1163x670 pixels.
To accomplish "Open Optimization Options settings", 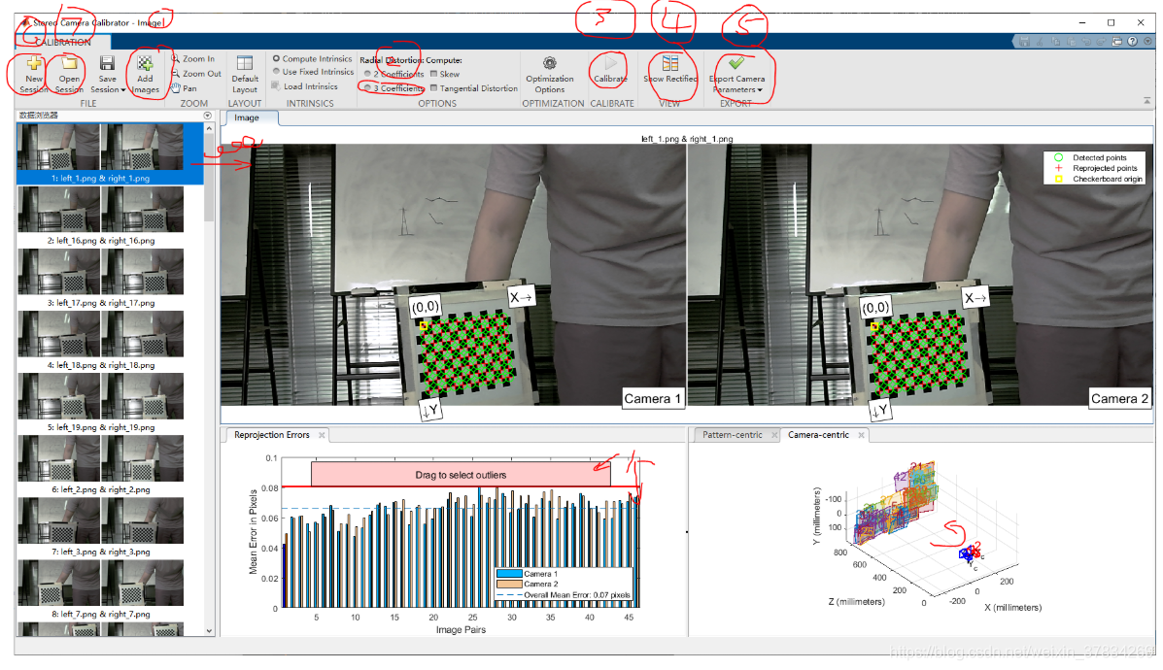I will pyautogui.click(x=549, y=74).
